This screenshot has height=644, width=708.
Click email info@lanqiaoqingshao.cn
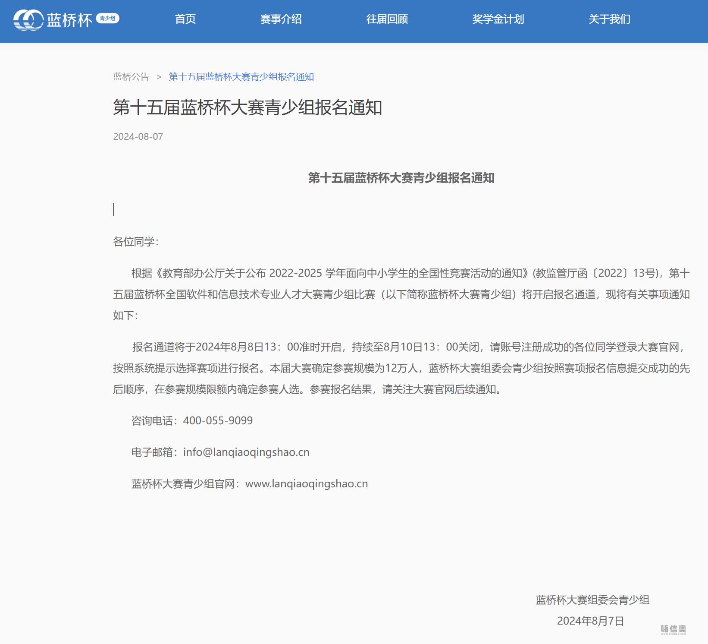point(246,452)
